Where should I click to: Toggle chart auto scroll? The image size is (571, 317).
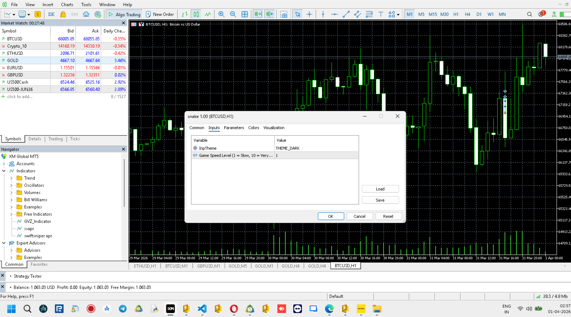258,14
